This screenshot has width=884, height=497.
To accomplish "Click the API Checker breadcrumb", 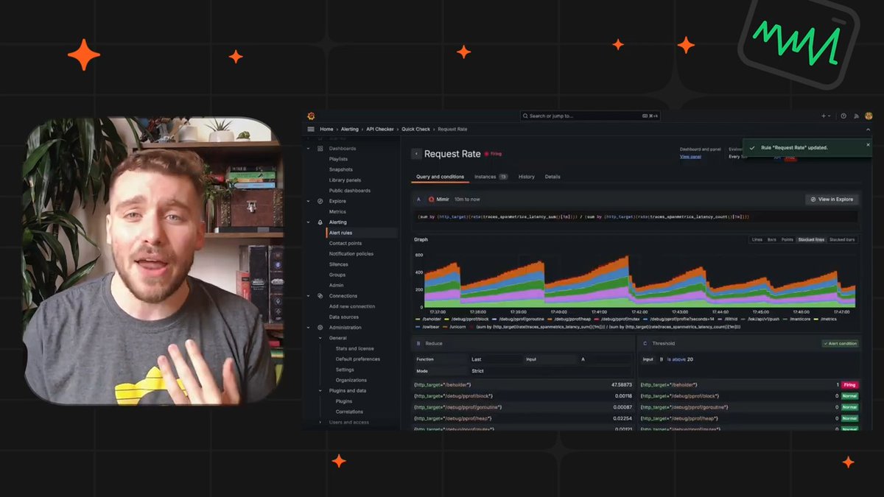I will [380, 129].
